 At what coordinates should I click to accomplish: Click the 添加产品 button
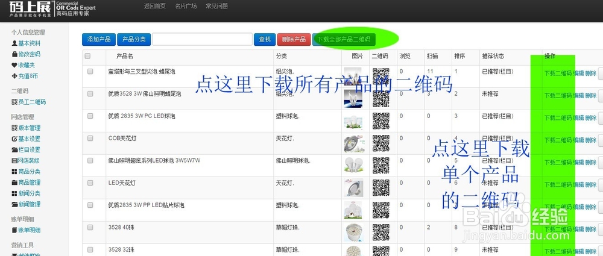(99, 39)
